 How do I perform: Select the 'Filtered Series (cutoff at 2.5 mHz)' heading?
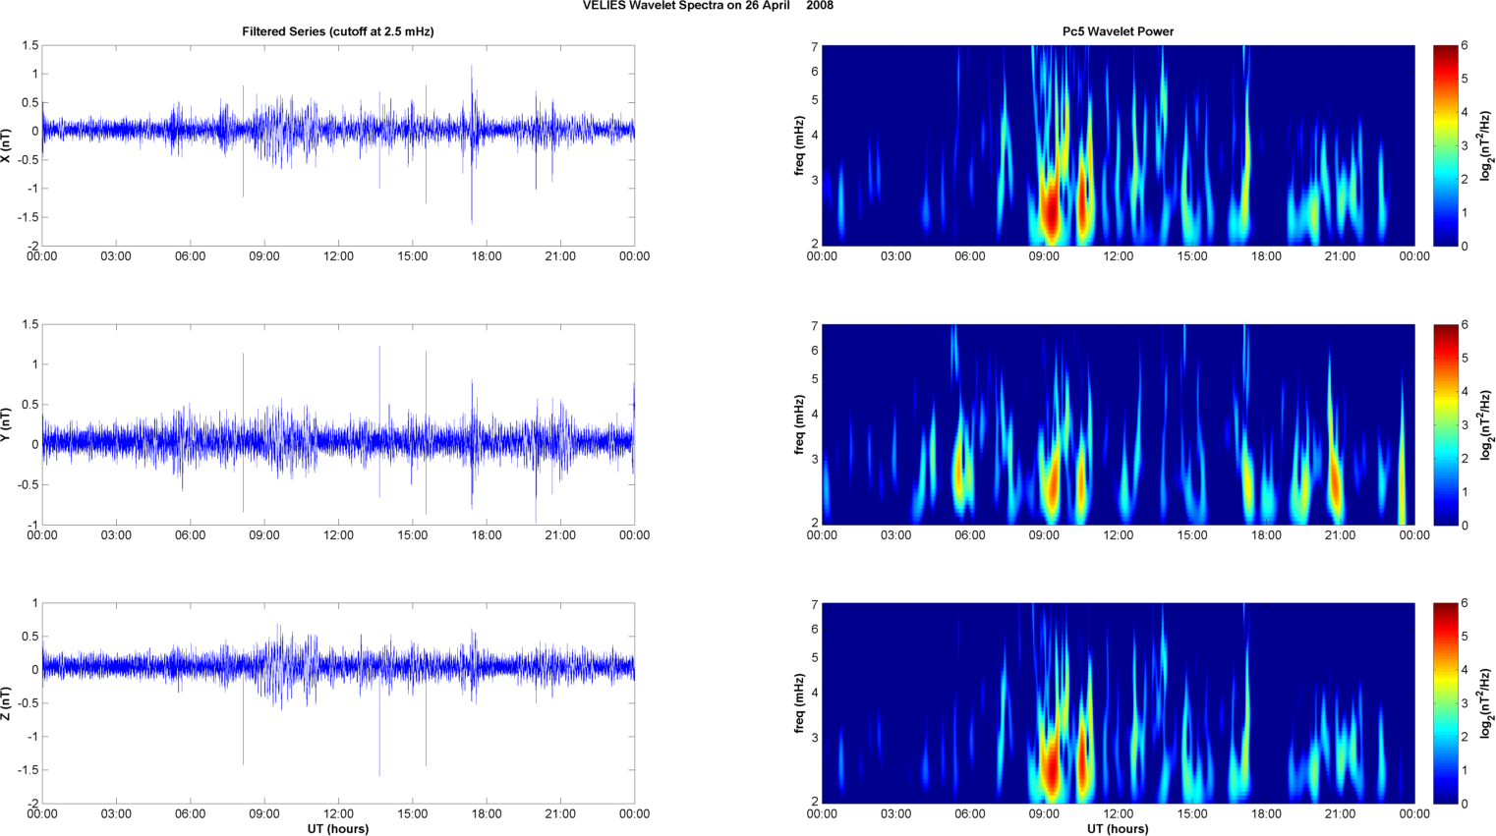tap(338, 31)
